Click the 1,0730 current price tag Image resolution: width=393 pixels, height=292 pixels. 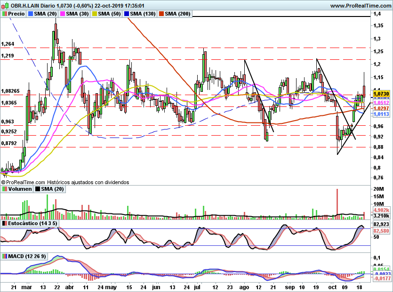[381, 94]
